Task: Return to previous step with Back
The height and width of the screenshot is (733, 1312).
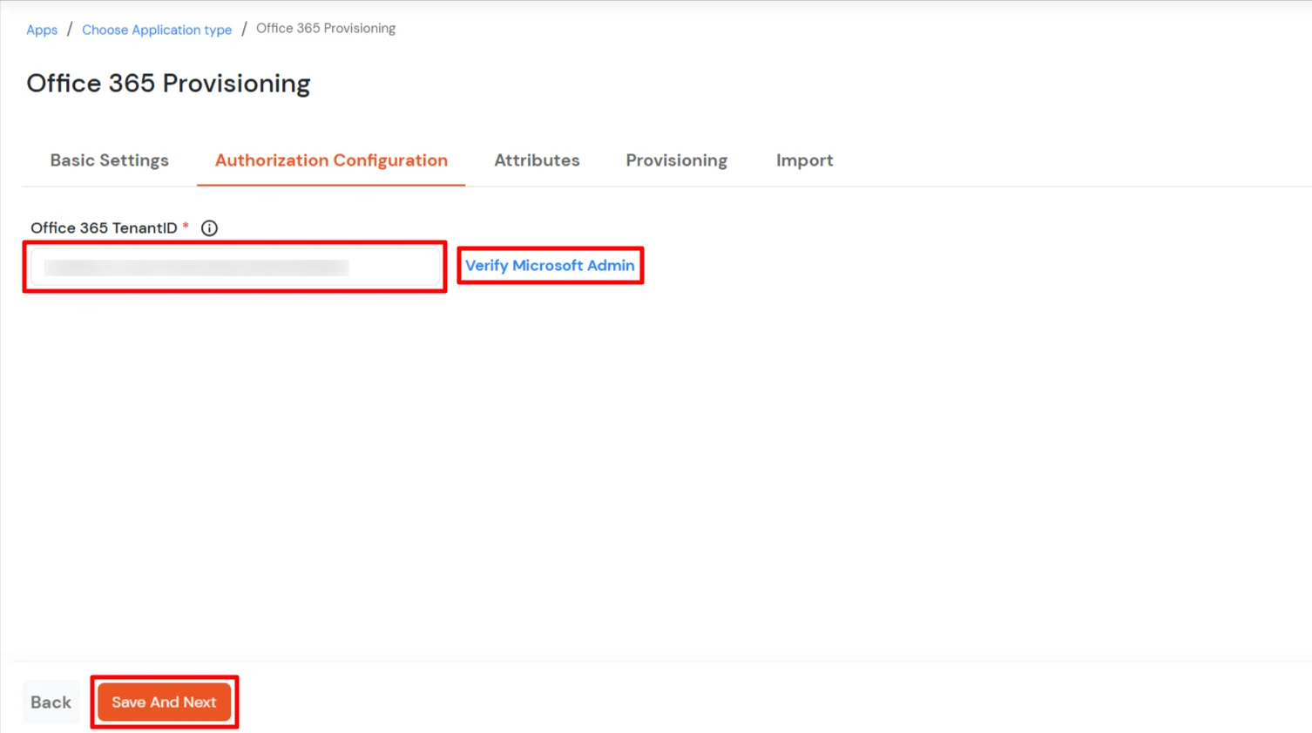Action: [50, 702]
